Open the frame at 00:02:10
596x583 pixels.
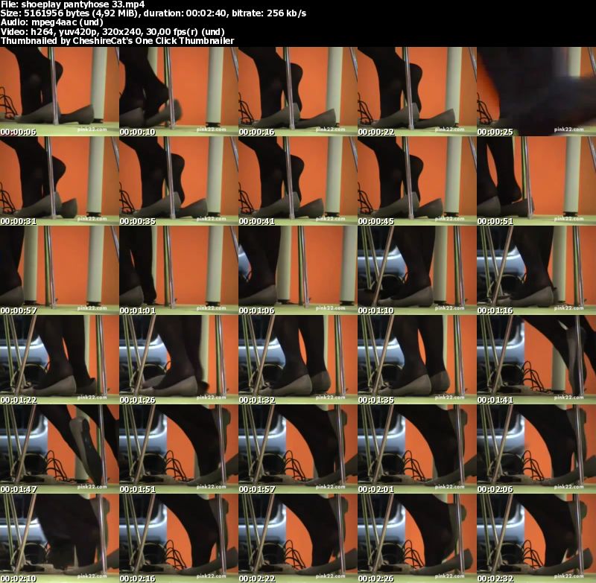click(60, 538)
